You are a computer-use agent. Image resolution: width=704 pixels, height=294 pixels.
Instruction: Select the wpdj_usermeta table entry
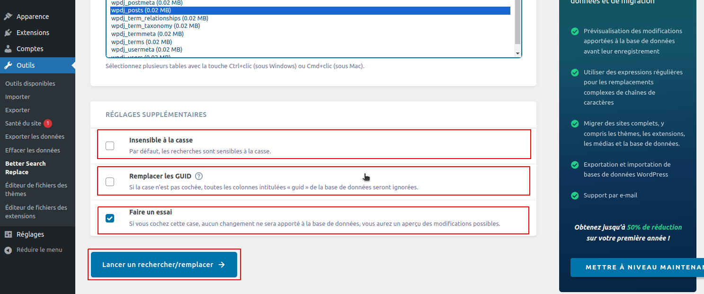(146, 49)
